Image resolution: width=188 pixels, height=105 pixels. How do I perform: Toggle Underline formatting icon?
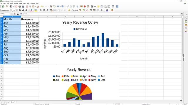tap(26, 10)
